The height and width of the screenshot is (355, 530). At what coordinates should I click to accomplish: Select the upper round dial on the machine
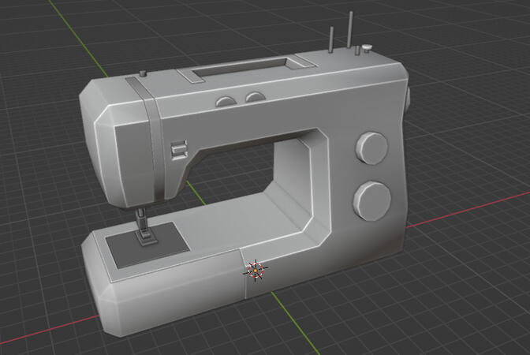coord(371,148)
